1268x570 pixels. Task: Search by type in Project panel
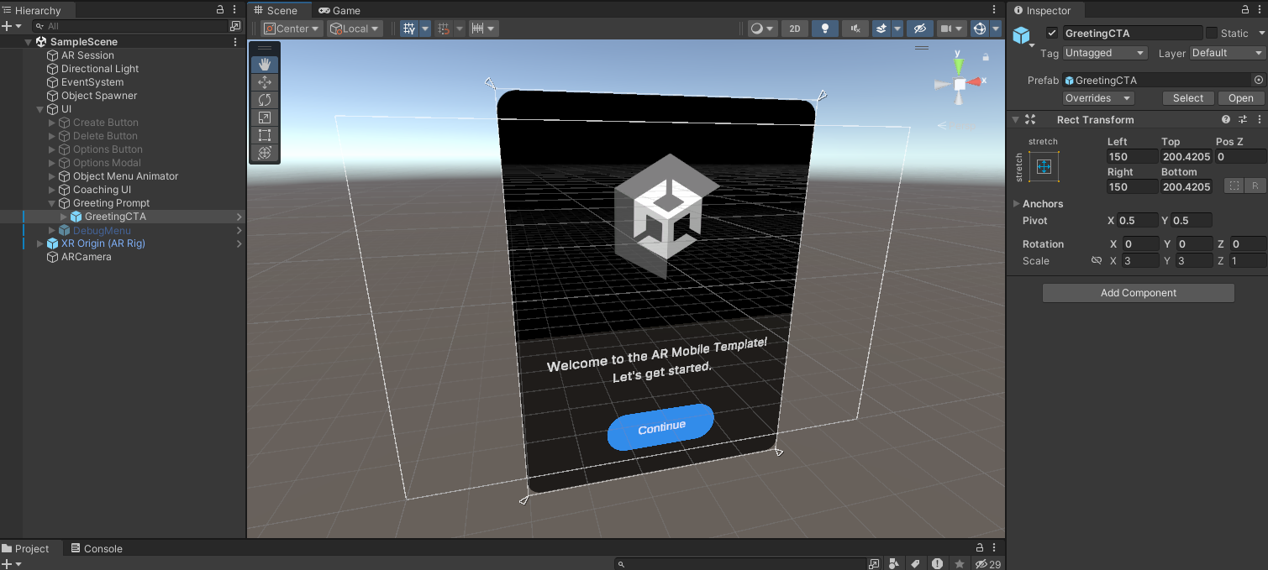pyautogui.click(x=895, y=564)
